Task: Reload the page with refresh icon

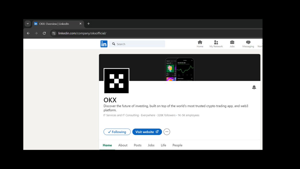Action: [44, 33]
